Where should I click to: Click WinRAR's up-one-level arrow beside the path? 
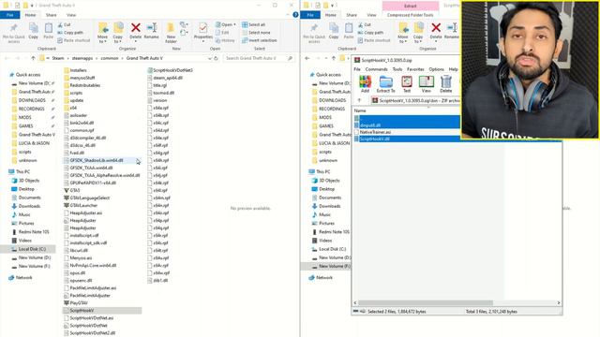pos(359,100)
